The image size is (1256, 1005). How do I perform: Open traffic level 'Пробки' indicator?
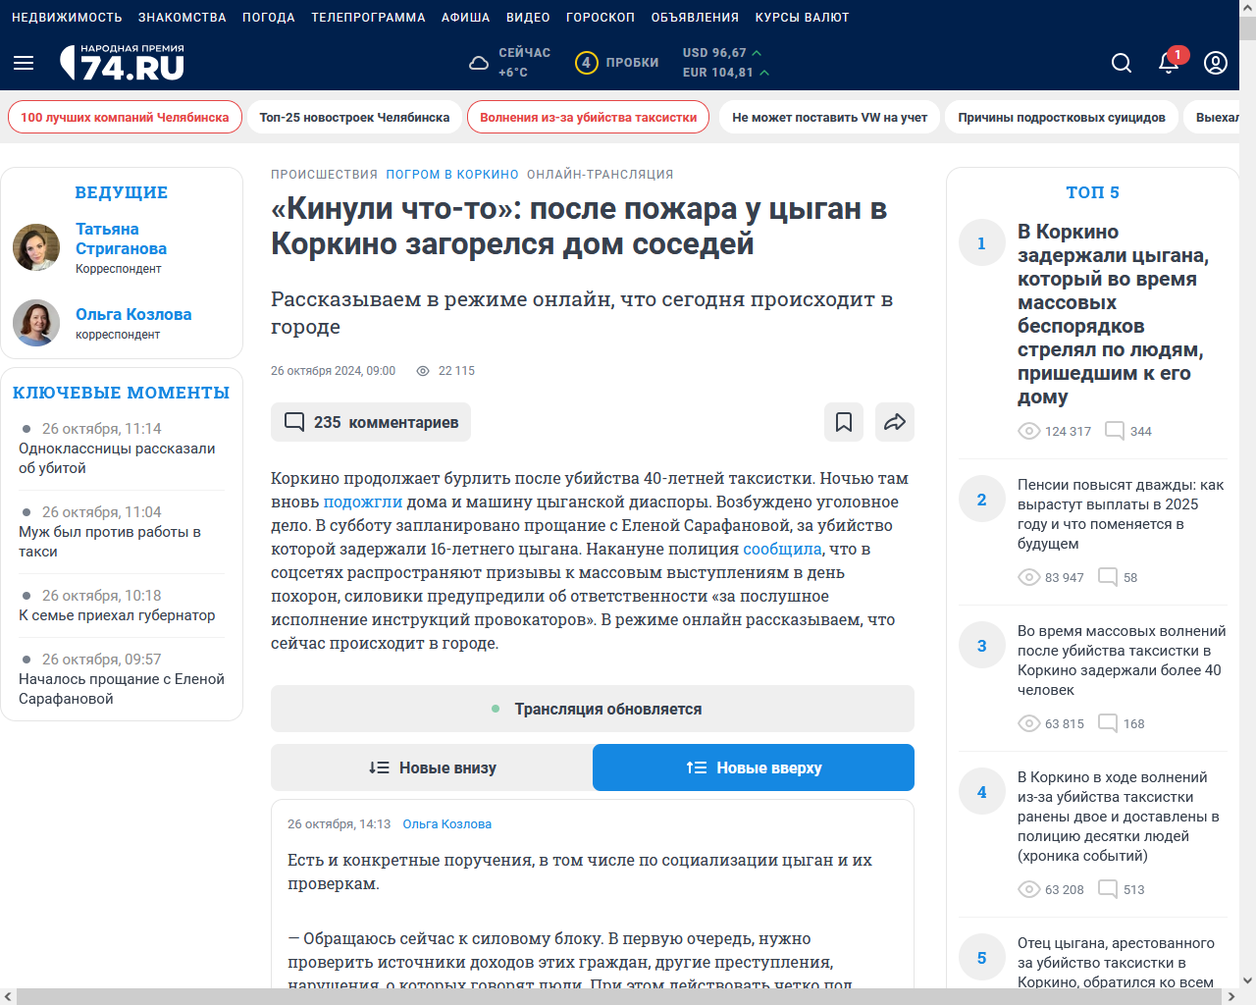point(617,63)
